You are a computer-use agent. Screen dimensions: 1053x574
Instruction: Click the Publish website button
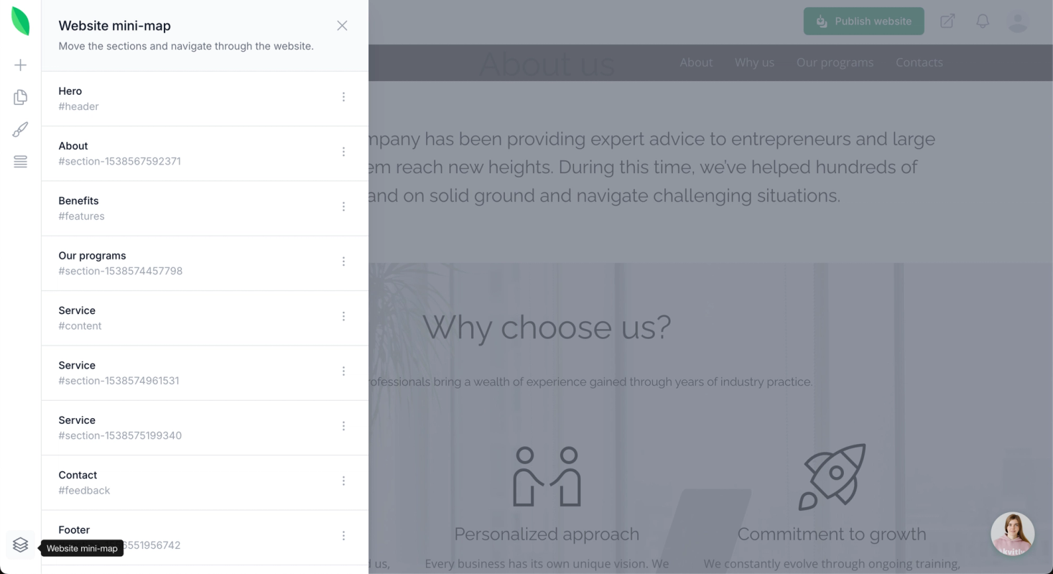pyautogui.click(x=863, y=22)
